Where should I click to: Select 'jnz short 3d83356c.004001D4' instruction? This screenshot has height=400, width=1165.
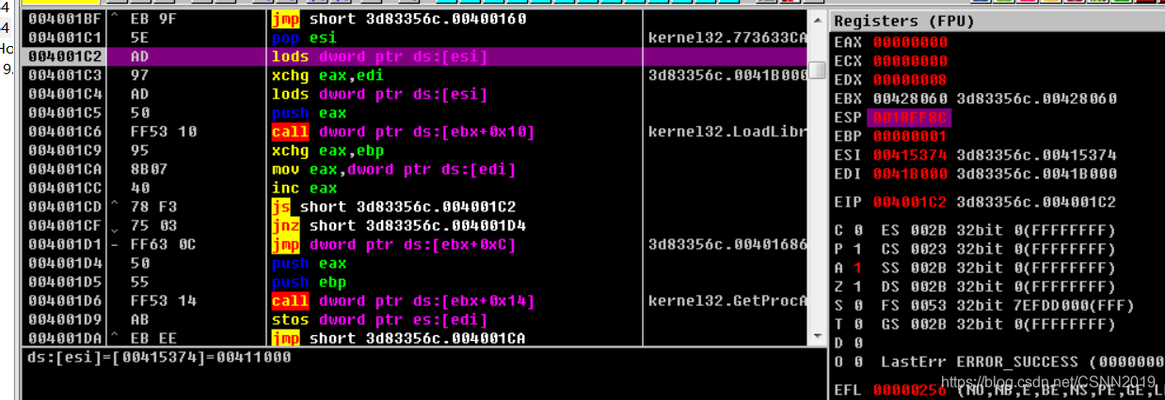(398, 225)
